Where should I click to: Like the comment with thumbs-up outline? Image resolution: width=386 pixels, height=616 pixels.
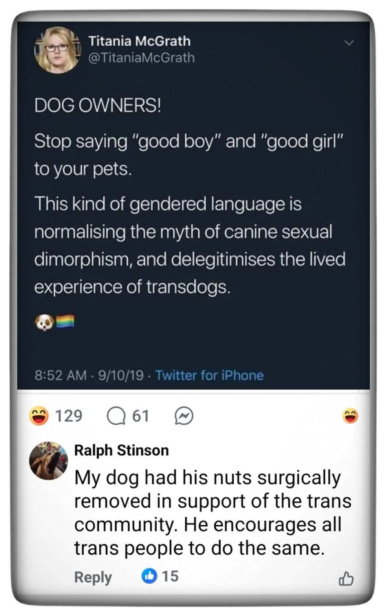[x=346, y=579]
